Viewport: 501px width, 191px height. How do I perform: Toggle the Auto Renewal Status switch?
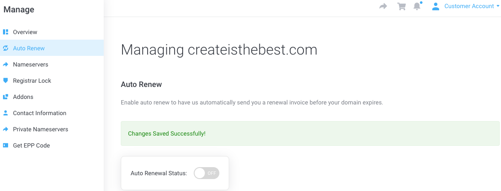(207, 173)
